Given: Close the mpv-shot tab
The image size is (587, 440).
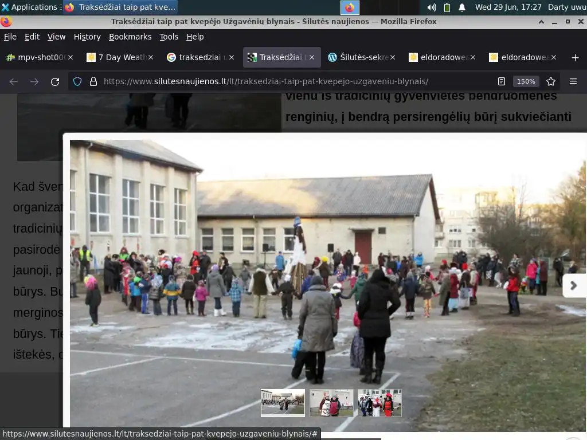Looking at the screenshot, I should tap(71, 57).
